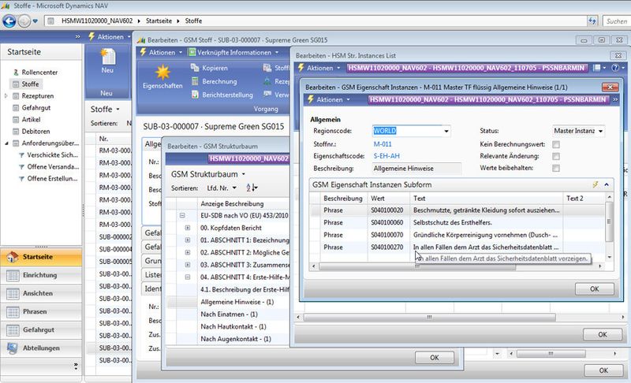The height and width of the screenshot is (383, 631).
Task: Open Rollencenter in the navigation pane
Action: tap(39, 73)
